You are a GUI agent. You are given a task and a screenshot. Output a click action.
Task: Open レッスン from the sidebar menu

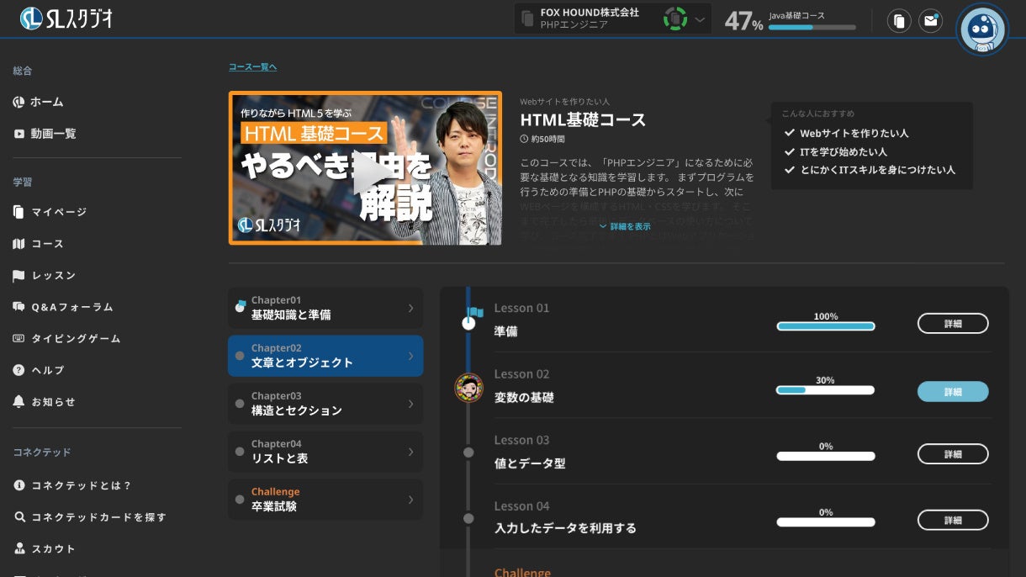click(x=50, y=275)
